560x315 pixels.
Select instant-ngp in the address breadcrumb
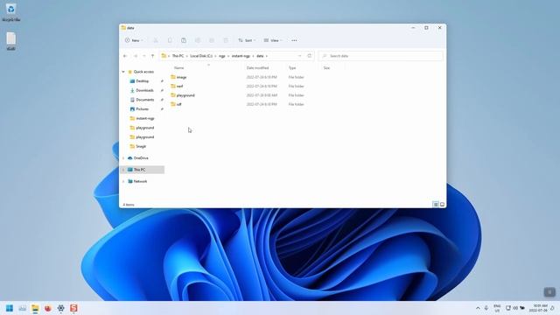point(241,56)
